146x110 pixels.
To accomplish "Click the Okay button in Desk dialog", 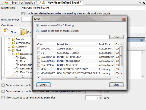I will [116, 85].
